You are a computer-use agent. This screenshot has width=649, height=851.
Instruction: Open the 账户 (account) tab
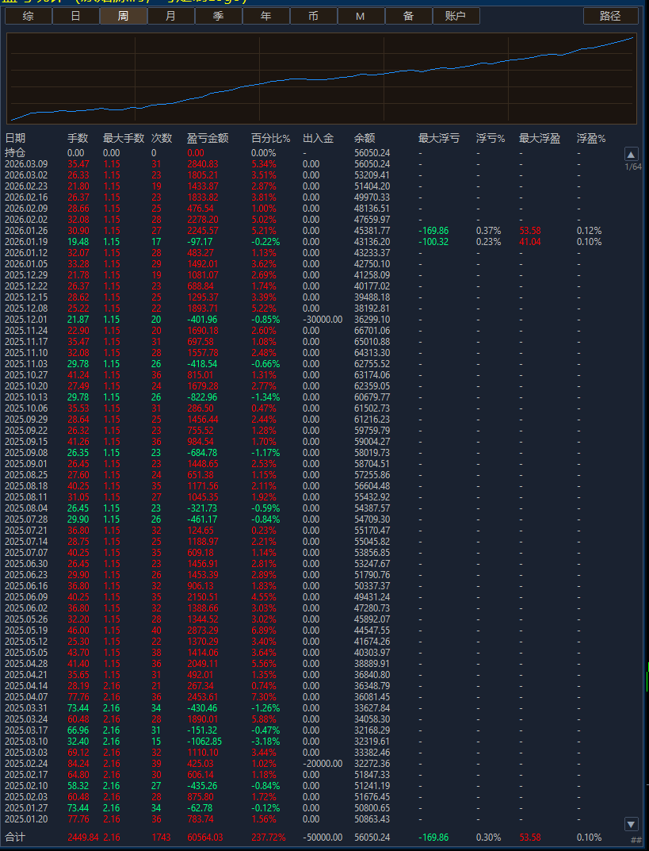coord(456,16)
